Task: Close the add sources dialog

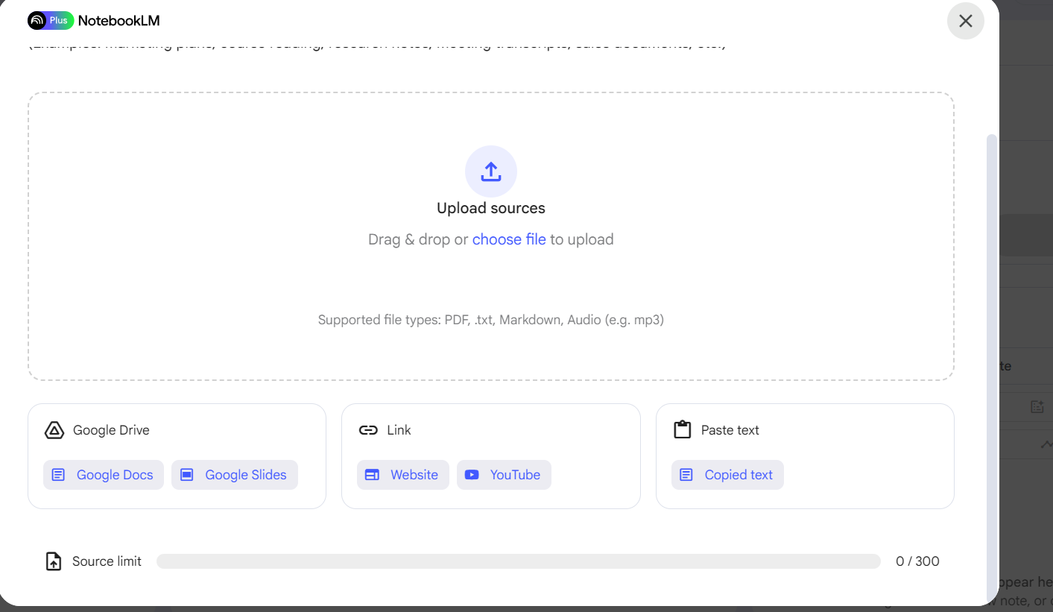Action: [966, 21]
